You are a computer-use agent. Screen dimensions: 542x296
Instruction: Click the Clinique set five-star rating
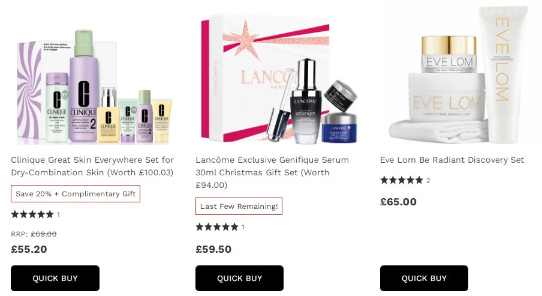click(32, 214)
